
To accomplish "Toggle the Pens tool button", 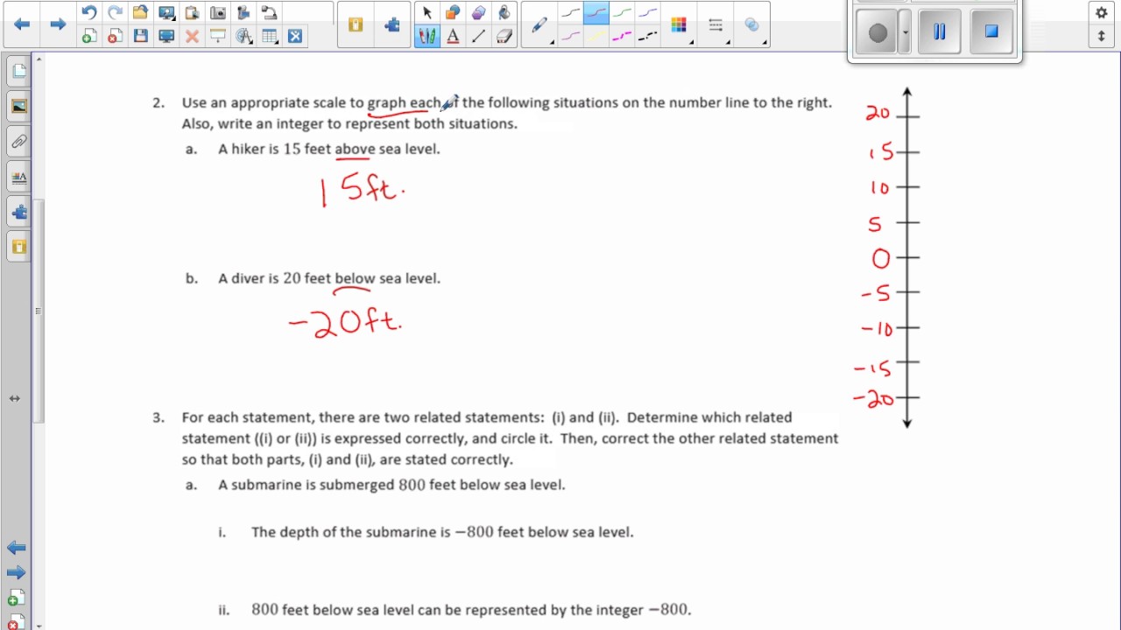I will 427,36.
